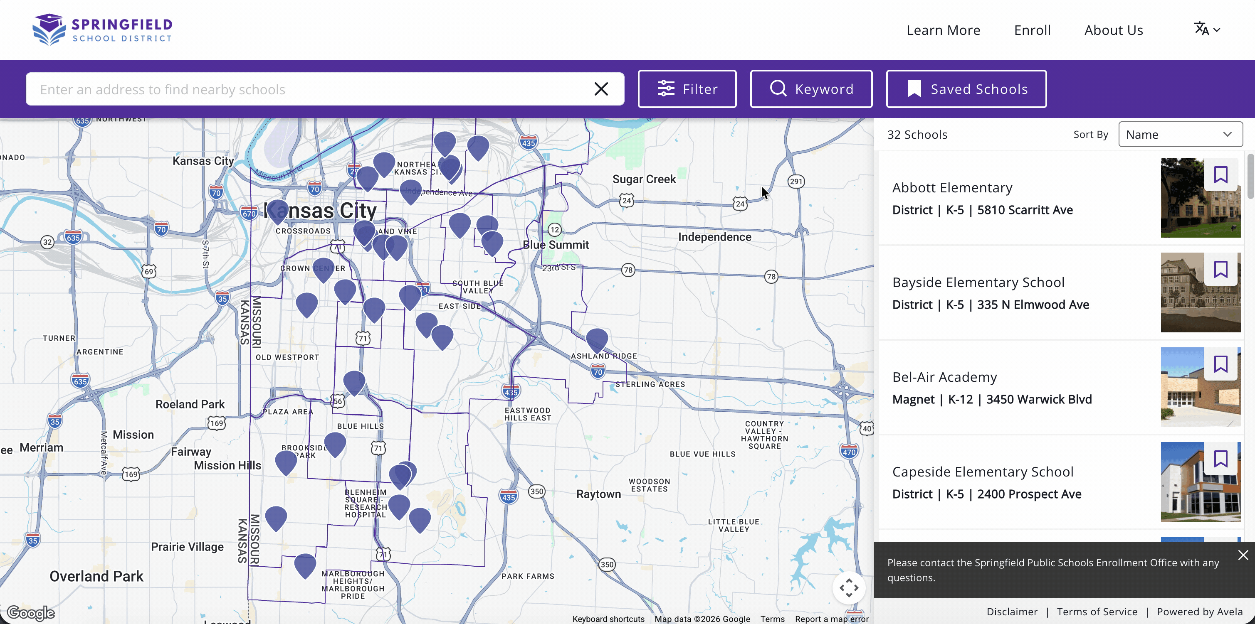The width and height of the screenshot is (1255, 624).
Task: Open the Terms of Service link
Action: click(1097, 612)
